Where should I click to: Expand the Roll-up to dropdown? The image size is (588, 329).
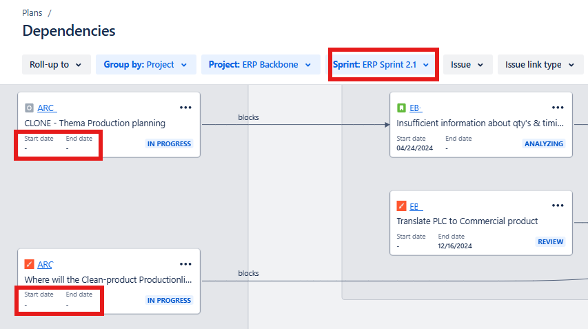click(x=57, y=65)
